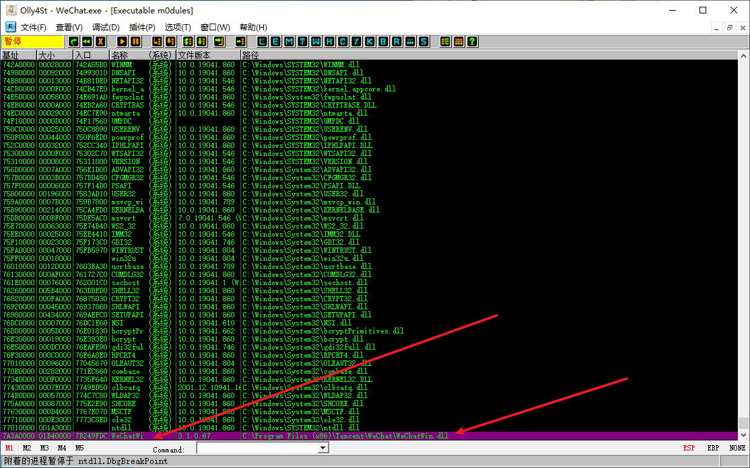Select the WS2_32.dll module row
750x468 pixels.
click(369, 226)
